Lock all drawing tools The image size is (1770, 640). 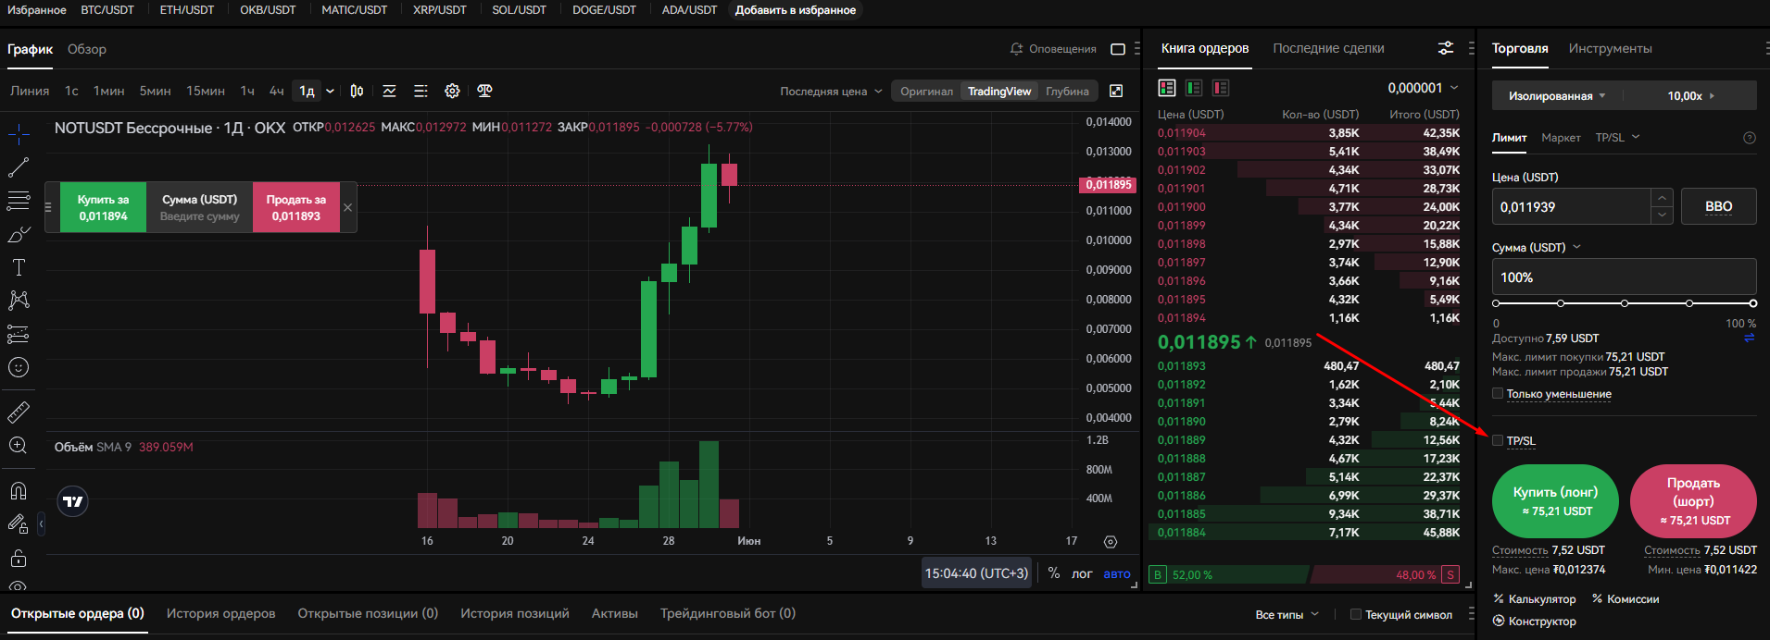[19, 558]
